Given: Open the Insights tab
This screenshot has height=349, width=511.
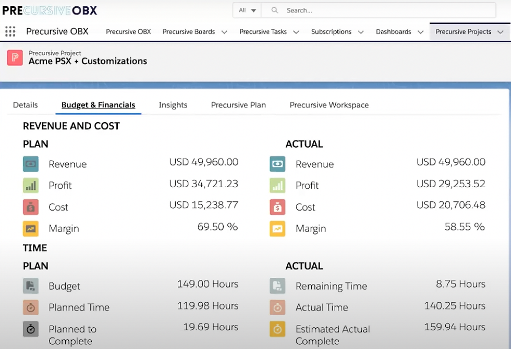Looking at the screenshot, I should (173, 105).
